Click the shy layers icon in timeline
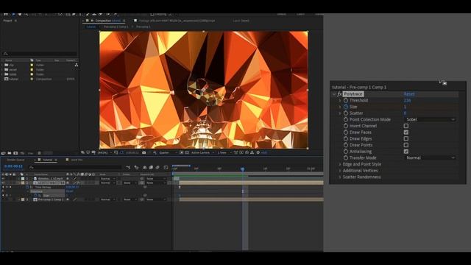The image size is (471, 265). coord(144,167)
